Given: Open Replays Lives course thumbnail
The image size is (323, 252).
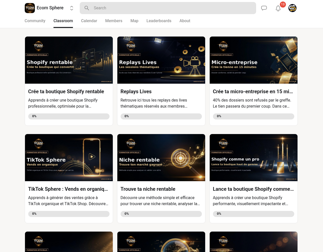Looking at the screenshot, I should [x=161, y=60].
